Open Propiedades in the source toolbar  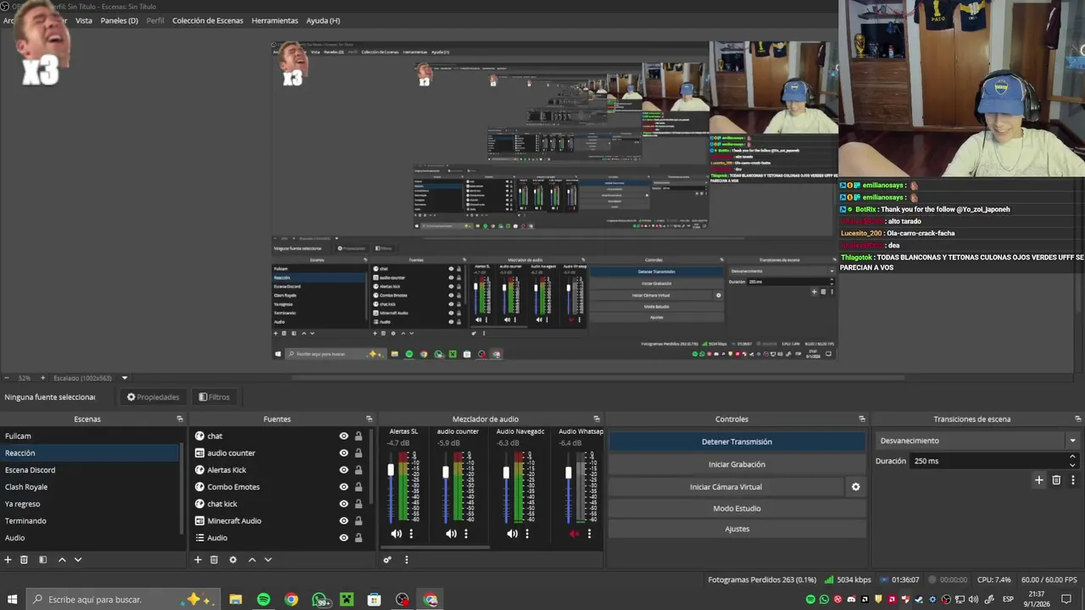[153, 396]
